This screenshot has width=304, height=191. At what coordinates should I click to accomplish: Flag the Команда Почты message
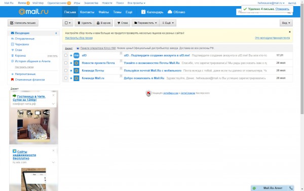(x=121, y=69)
